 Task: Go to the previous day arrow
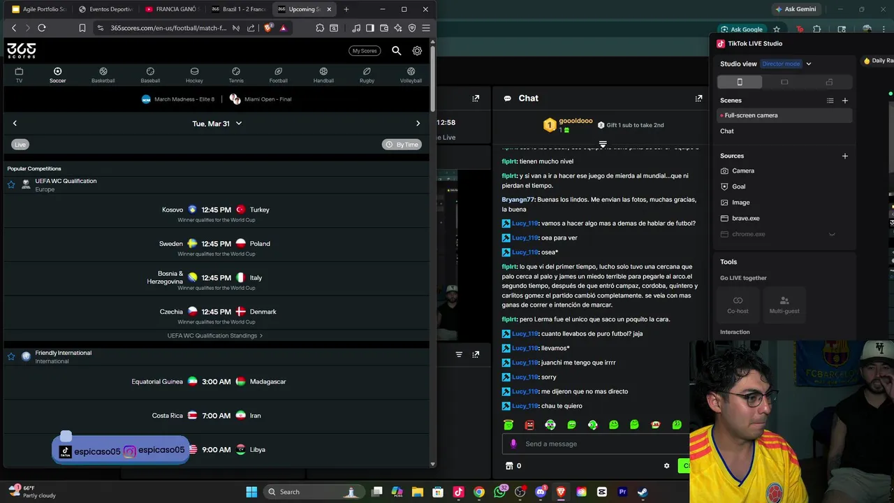[x=15, y=124]
